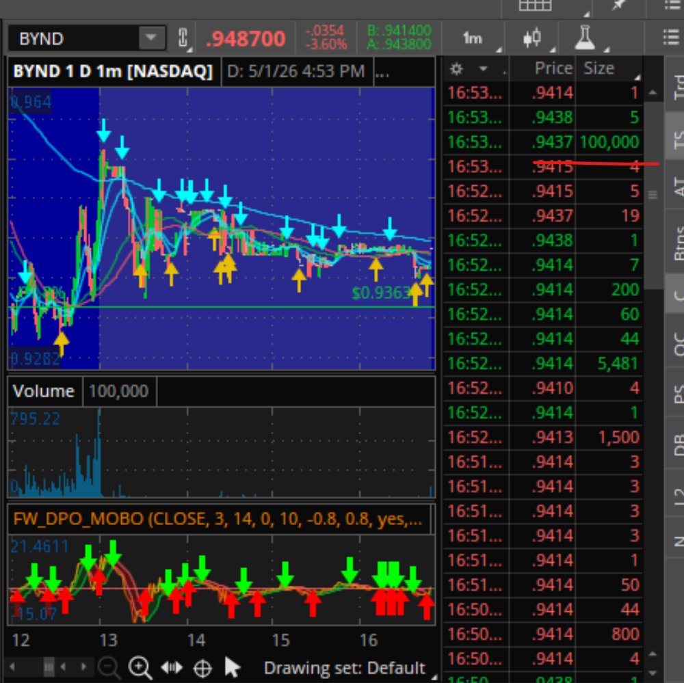Click the BYND symbol input field
This screenshot has width=684, height=683.
(x=74, y=38)
